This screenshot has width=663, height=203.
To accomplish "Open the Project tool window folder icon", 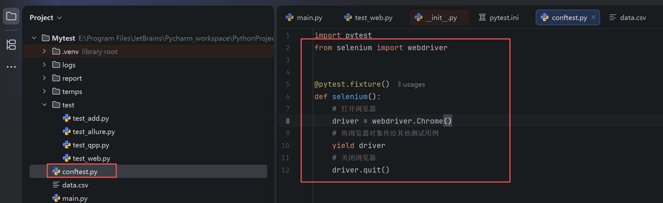I will coord(11,16).
